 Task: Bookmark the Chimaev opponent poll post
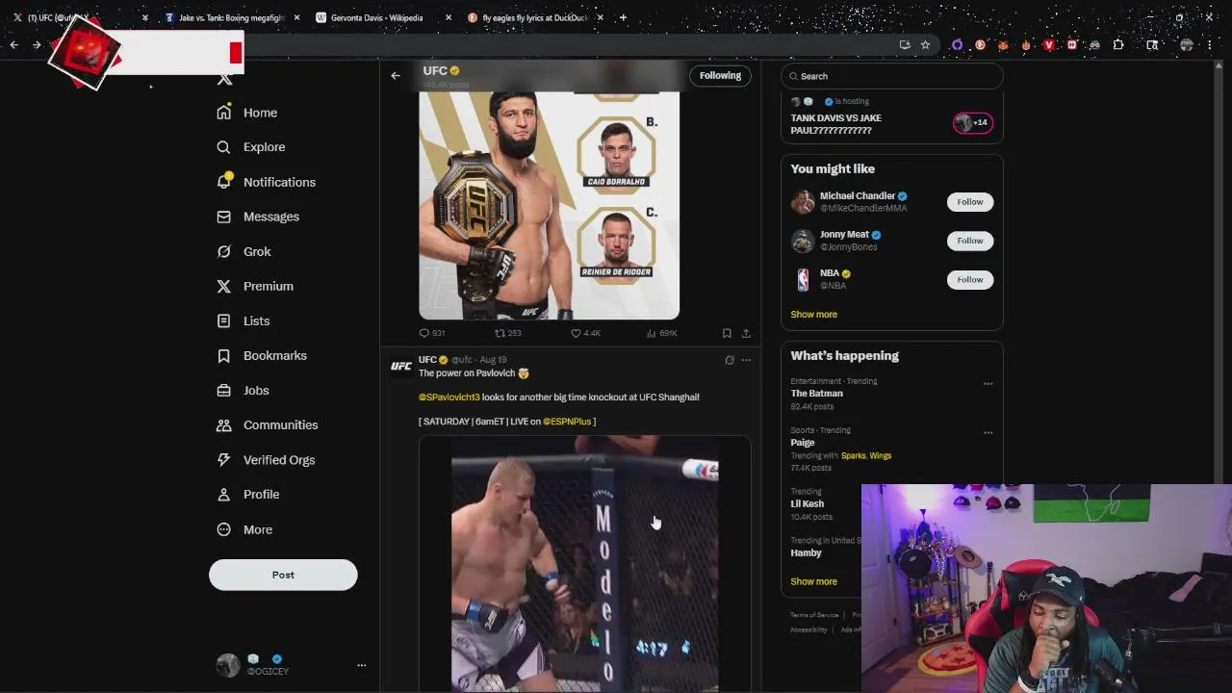tap(727, 333)
